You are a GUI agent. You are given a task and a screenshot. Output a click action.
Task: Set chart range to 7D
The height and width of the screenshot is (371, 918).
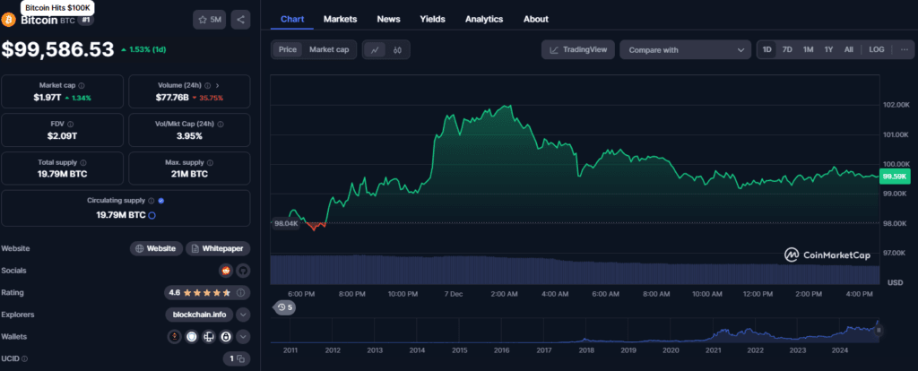[787, 50]
